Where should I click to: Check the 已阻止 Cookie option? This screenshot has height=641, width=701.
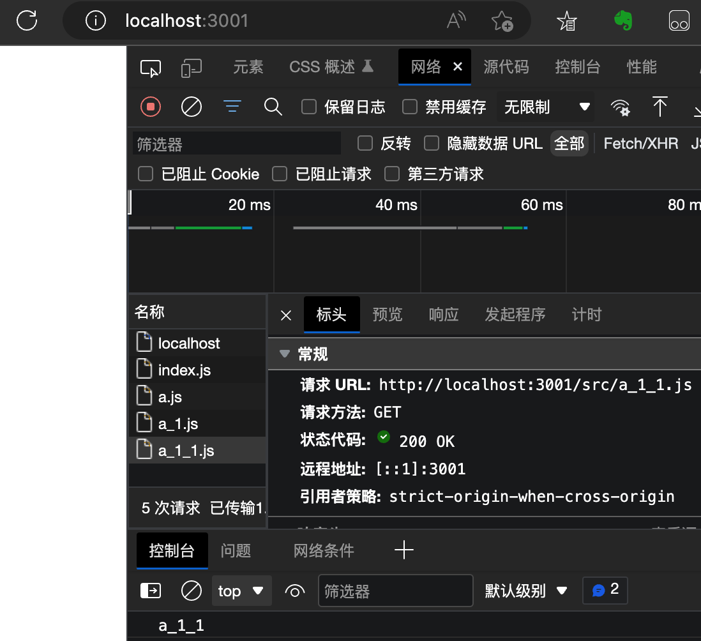[x=146, y=174]
